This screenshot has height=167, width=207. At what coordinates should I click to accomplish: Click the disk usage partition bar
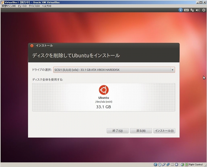(104, 97)
